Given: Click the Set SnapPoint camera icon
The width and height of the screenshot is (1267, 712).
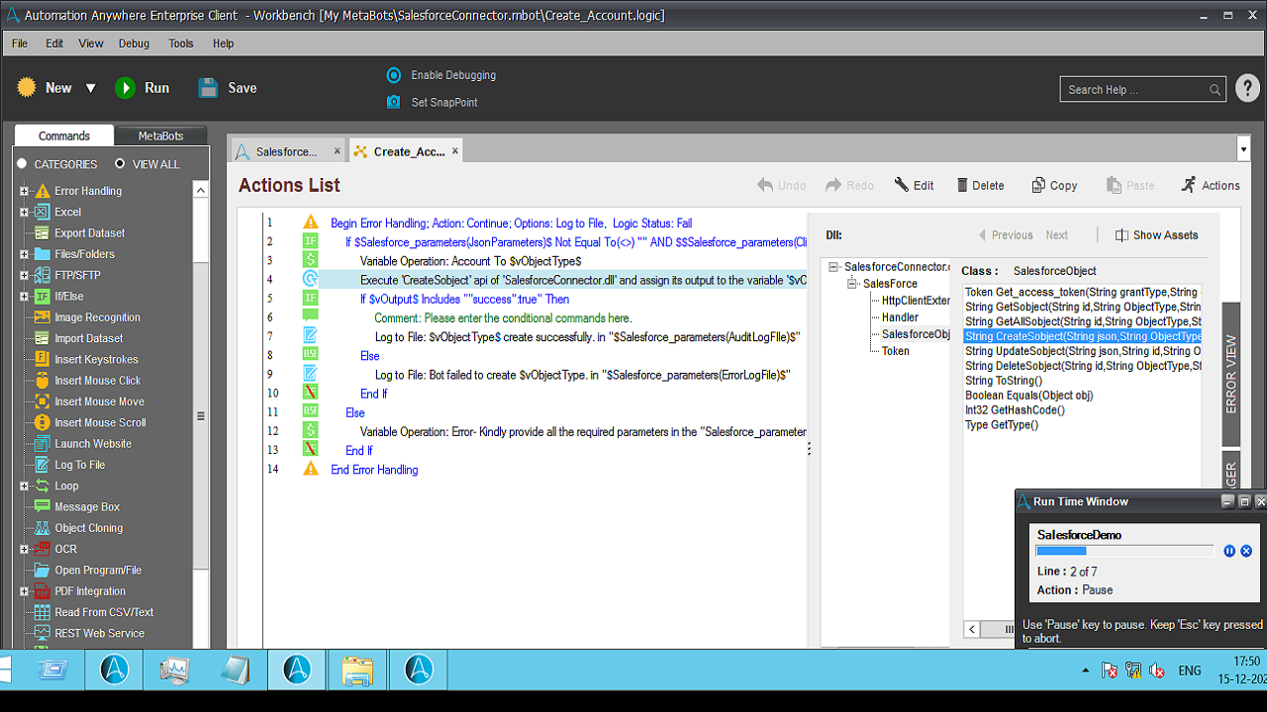Looking at the screenshot, I should [x=394, y=102].
